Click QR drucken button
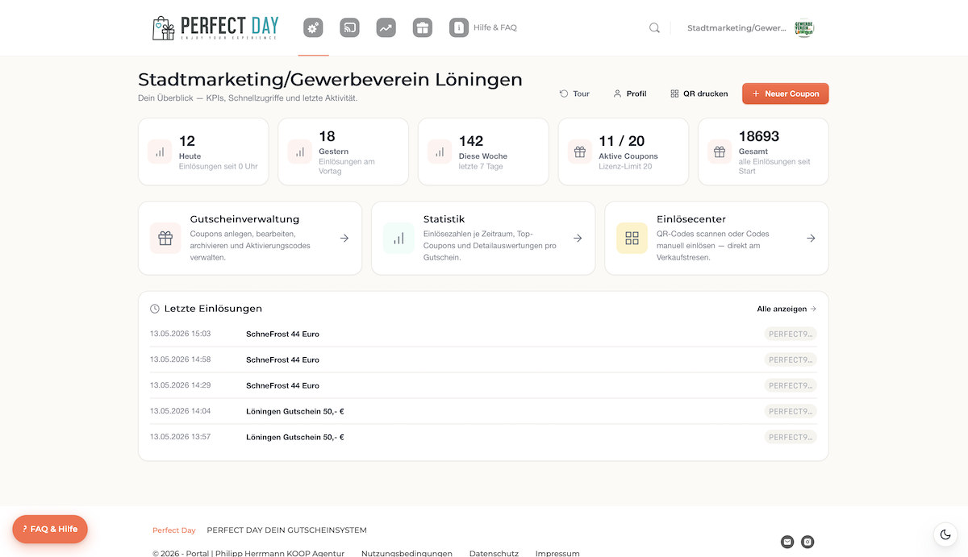Screen dimensions: 968x557 699,94
